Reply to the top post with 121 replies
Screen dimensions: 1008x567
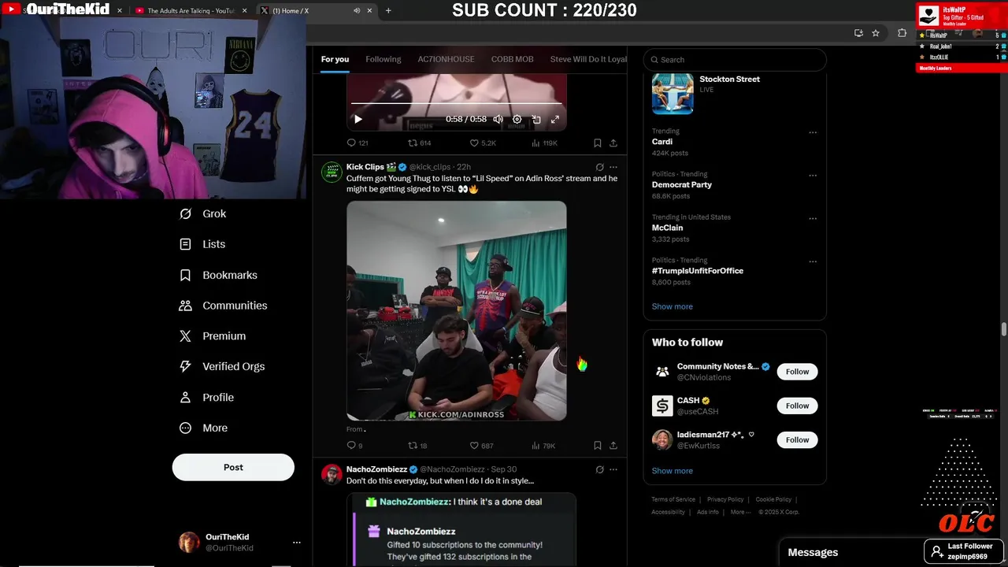click(x=358, y=143)
